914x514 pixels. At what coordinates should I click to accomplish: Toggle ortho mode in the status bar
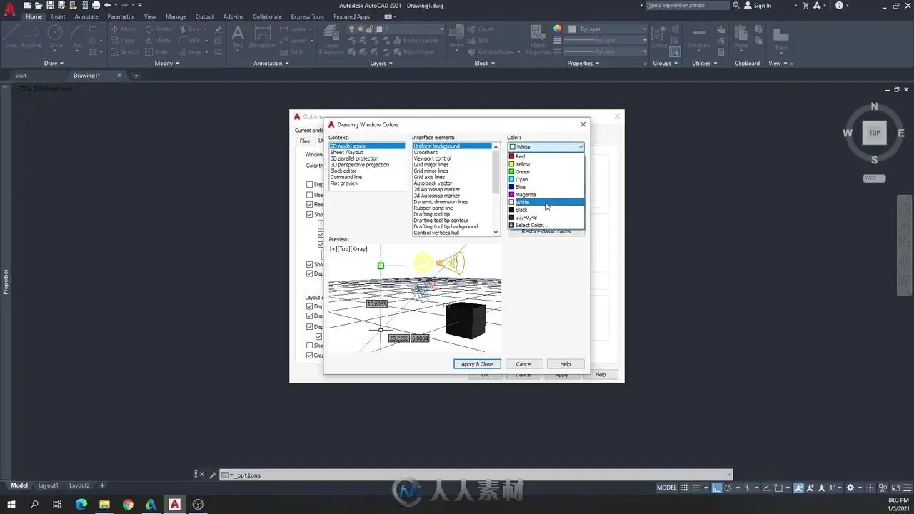pyautogui.click(x=716, y=488)
